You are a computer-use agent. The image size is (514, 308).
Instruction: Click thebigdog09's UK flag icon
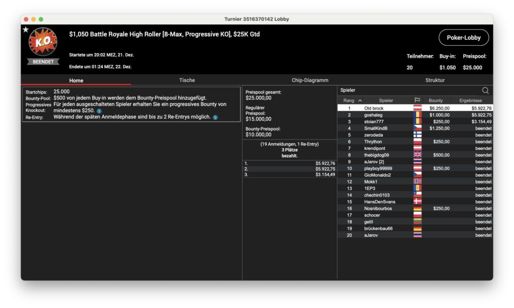[x=417, y=155]
